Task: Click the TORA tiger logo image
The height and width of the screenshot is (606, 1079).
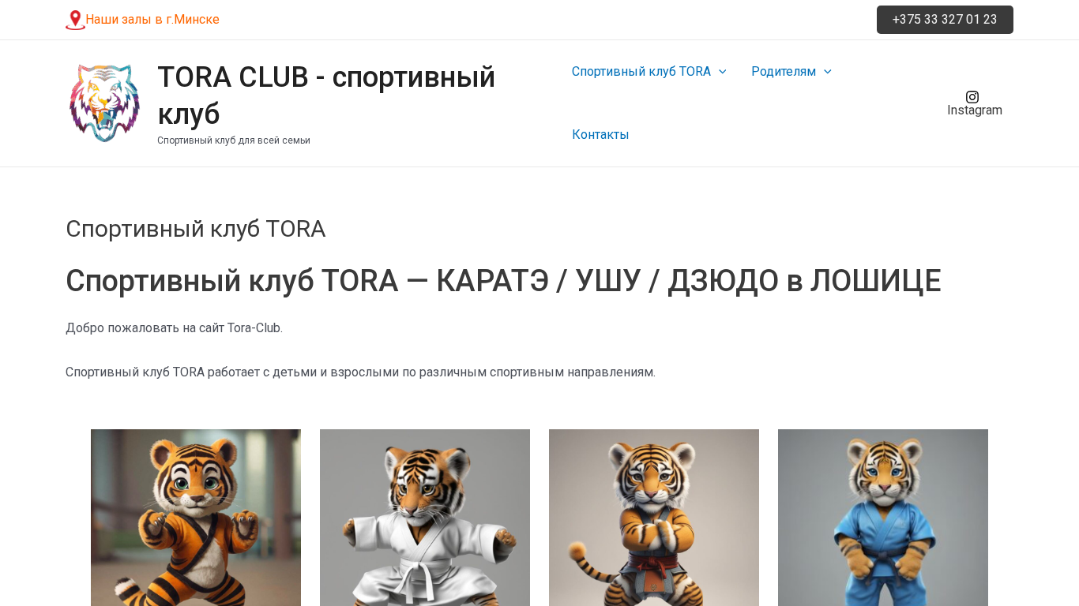Action: tap(104, 103)
